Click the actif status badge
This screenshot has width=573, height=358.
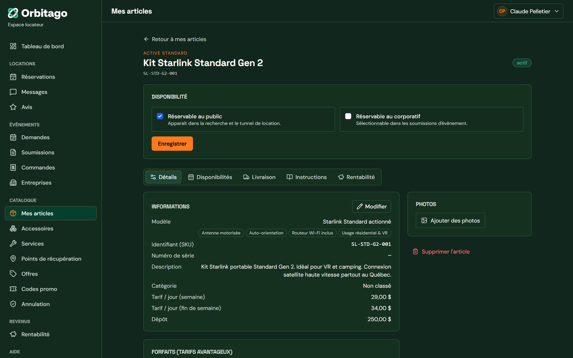(522, 63)
